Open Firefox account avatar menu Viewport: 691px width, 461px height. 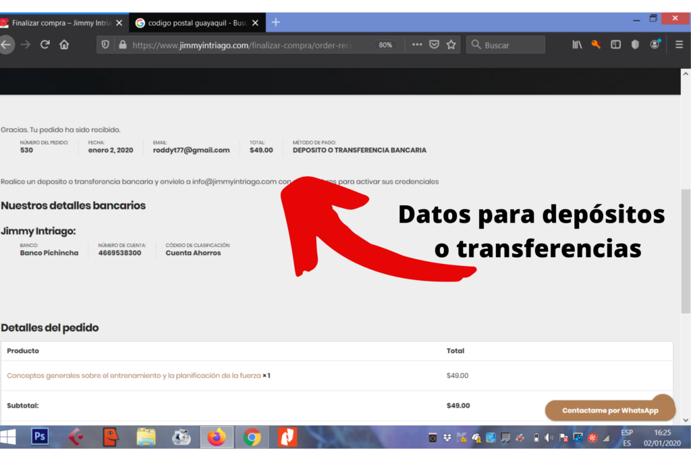point(655,44)
